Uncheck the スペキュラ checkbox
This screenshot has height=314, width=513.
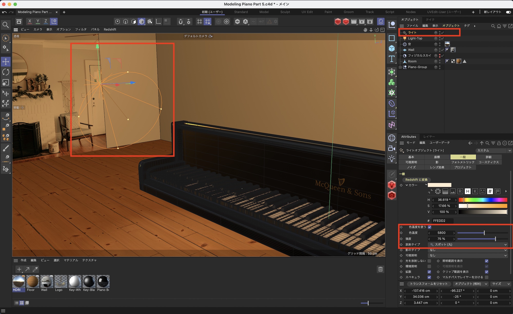(429, 277)
